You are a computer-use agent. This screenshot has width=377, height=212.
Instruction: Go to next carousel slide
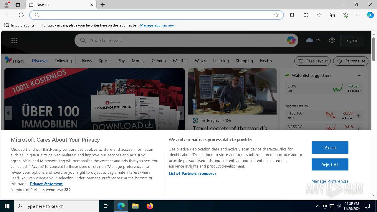coord(181,113)
